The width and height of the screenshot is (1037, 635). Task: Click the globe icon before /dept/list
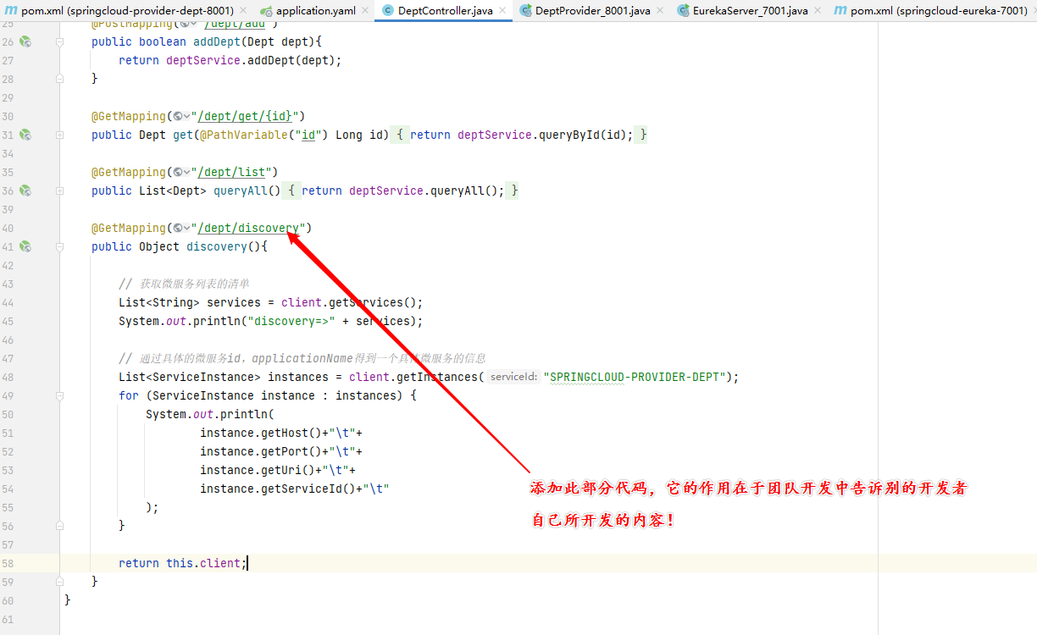pos(179,172)
